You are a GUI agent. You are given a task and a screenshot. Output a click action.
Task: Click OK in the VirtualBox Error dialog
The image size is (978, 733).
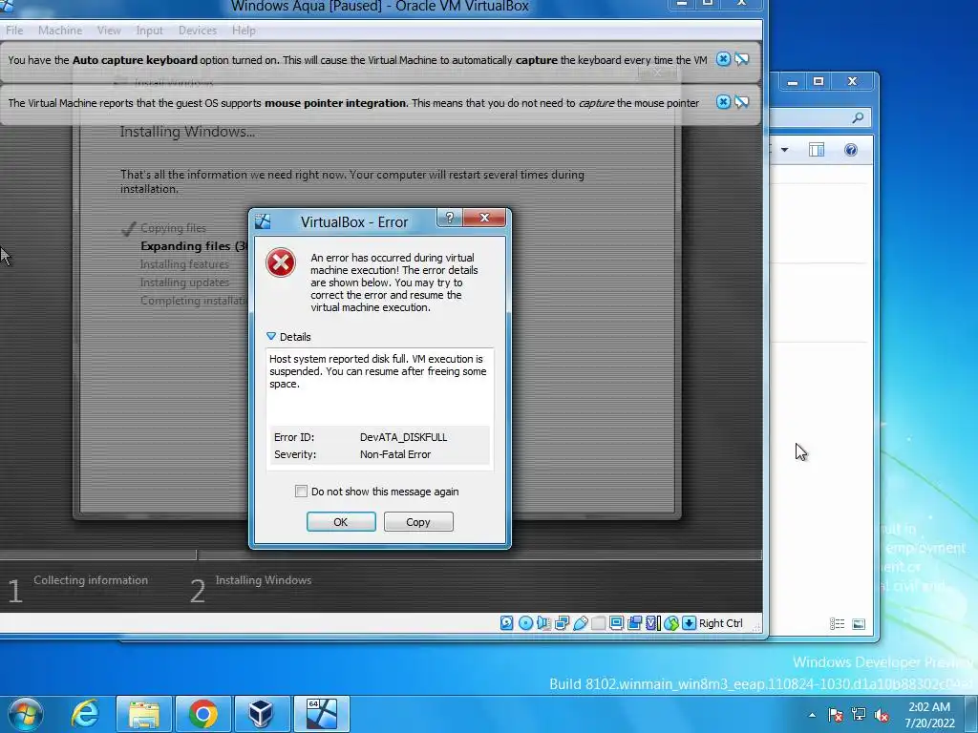[341, 522]
